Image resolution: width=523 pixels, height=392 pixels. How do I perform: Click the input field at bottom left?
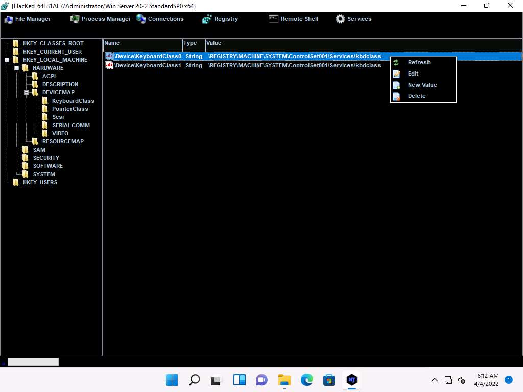click(33, 362)
